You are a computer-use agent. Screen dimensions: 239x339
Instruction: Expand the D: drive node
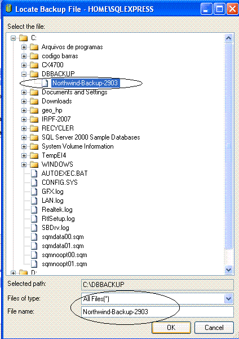click(14, 273)
